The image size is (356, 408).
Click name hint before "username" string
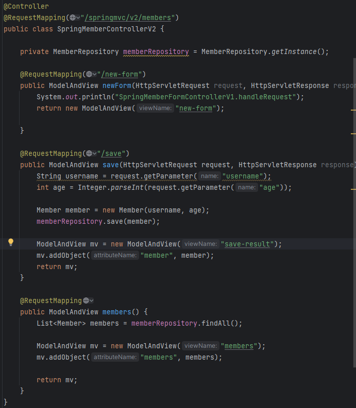click(x=210, y=176)
